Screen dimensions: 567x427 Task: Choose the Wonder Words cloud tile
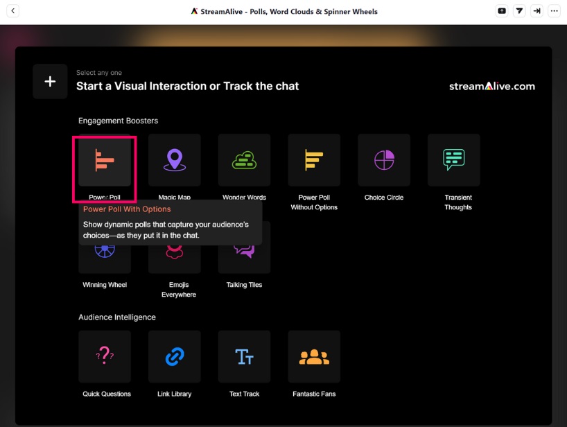(x=244, y=160)
